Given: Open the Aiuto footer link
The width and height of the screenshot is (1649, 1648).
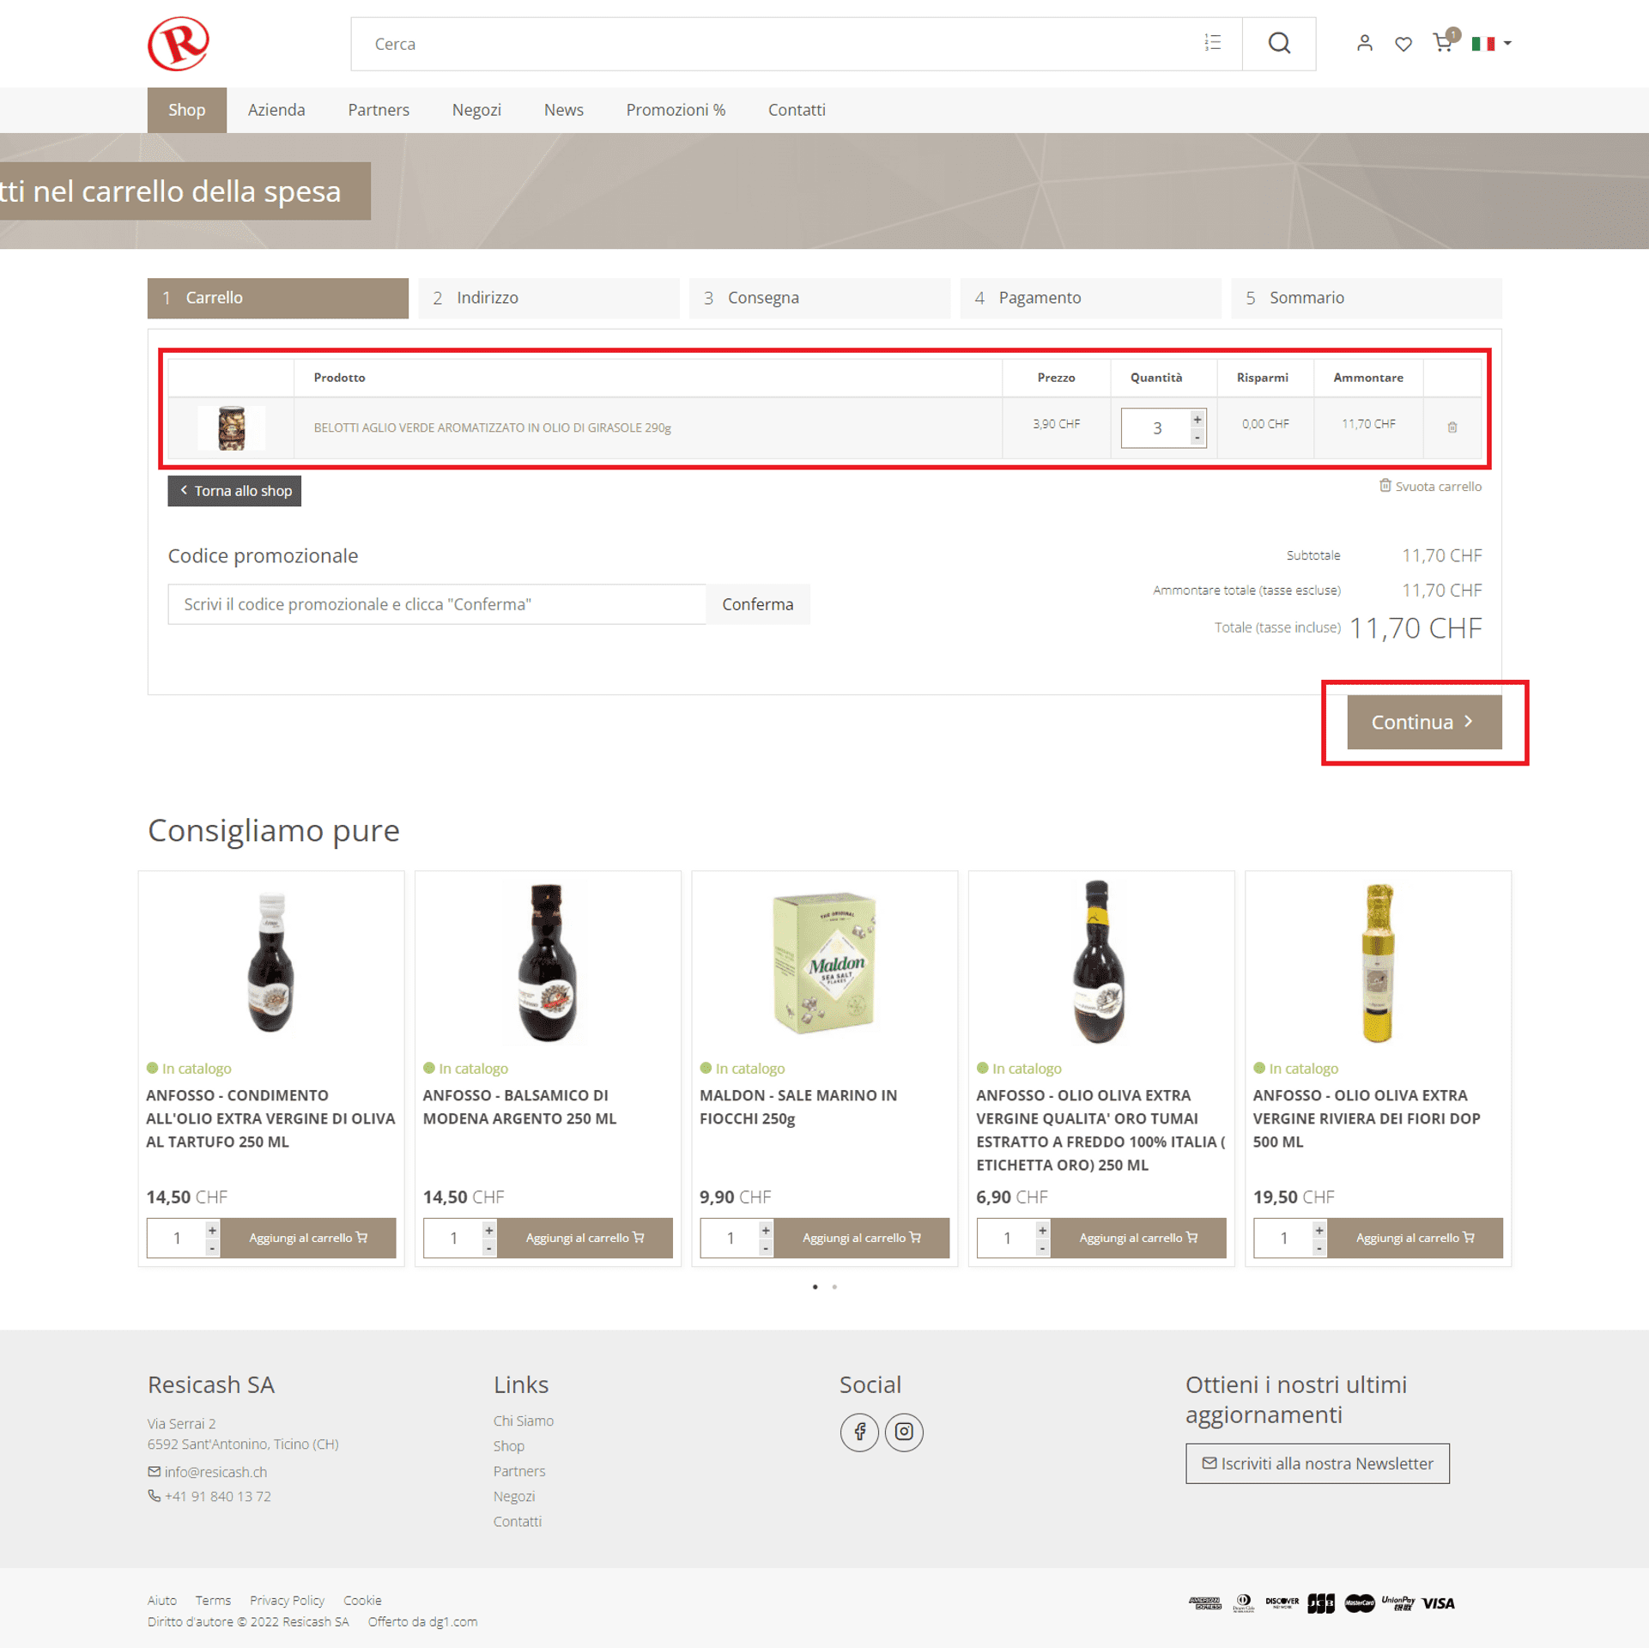Looking at the screenshot, I should pos(162,1600).
